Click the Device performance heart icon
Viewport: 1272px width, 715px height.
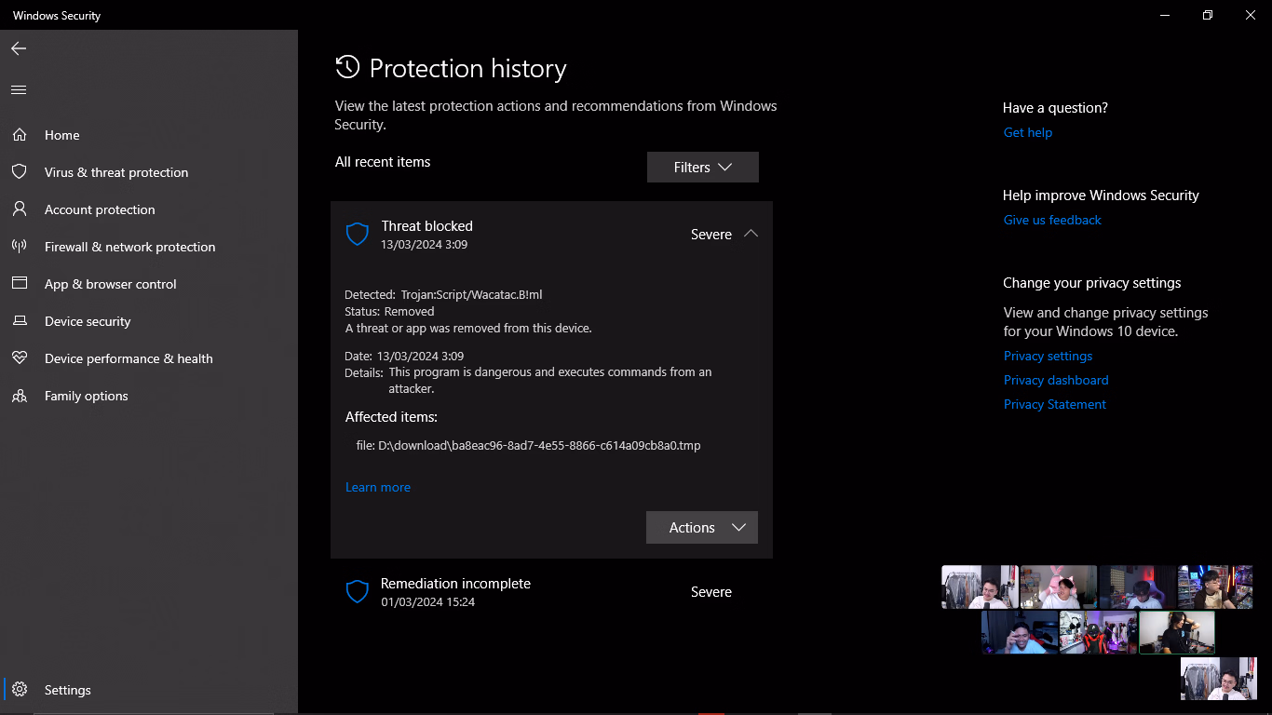point(19,358)
